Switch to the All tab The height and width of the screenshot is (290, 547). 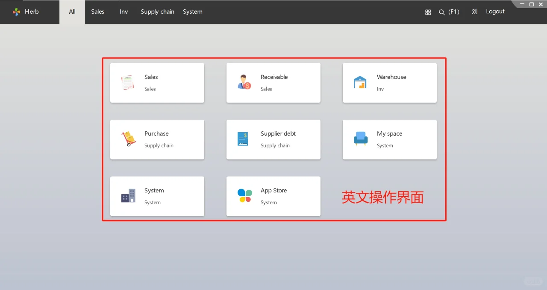click(x=72, y=12)
